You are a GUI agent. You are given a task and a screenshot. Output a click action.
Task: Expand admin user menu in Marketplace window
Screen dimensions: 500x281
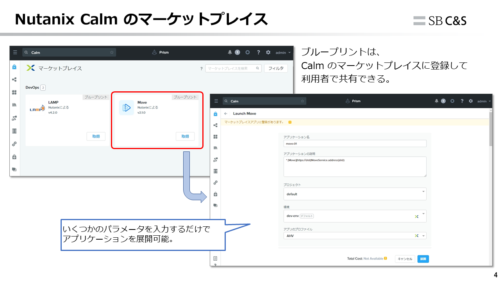(x=283, y=52)
